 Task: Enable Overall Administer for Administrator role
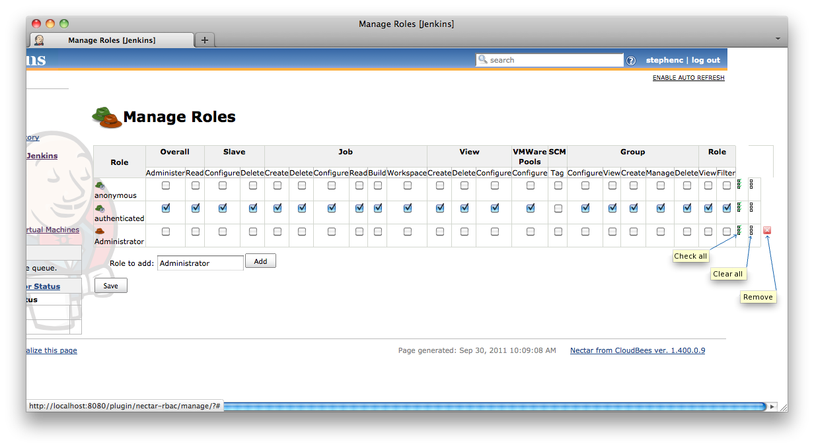[x=166, y=232]
